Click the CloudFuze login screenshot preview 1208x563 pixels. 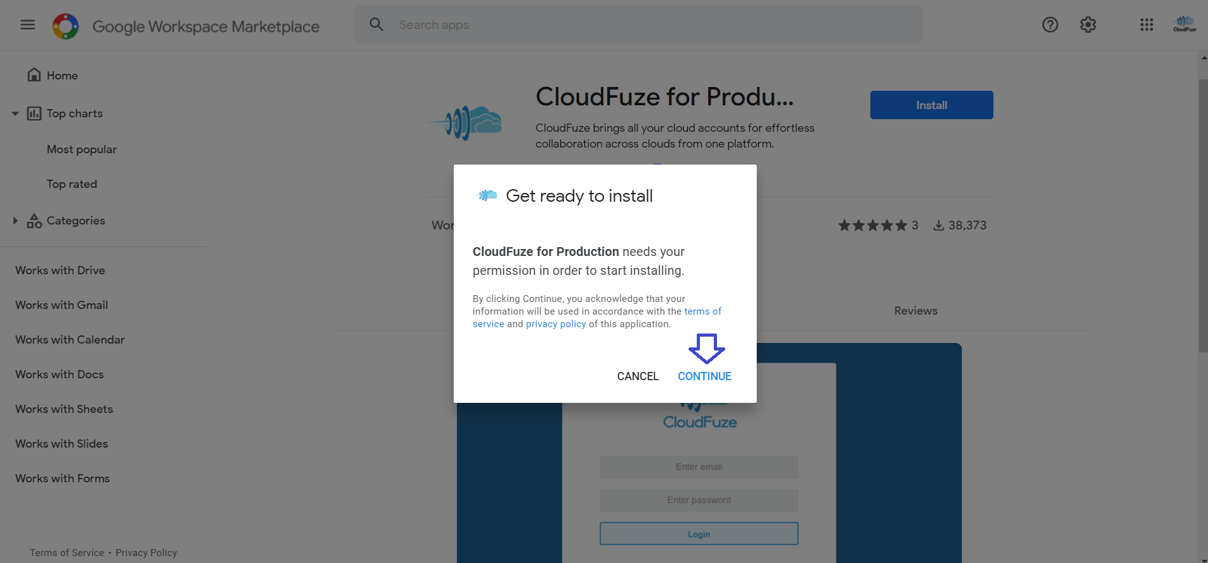(709, 453)
